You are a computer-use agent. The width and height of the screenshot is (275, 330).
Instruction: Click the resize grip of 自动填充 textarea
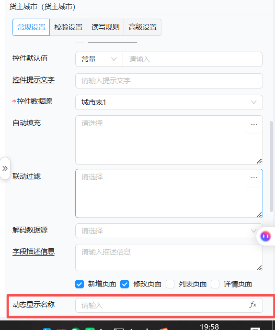click(x=259, y=161)
